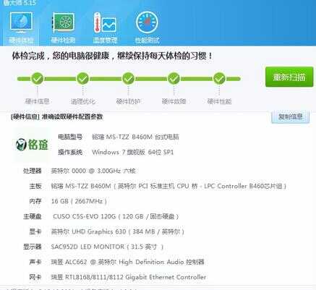Image resolution: width=316 pixels, height=290 pixels.
Task: Click the 硬件防护 step label
Action: click(128, 101)
